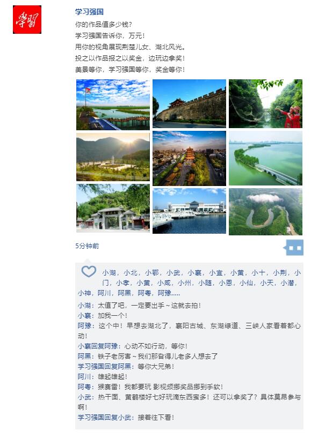This screenshot has width=311, height=438.
Task: Select 阿粤 commenter name
Action: pos(84,387)
